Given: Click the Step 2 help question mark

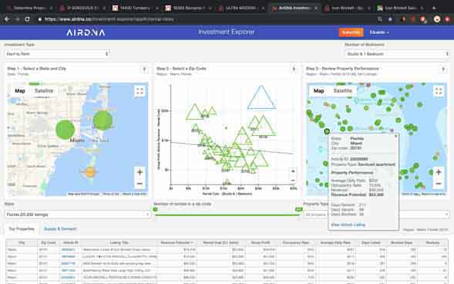Looking at the screenshot, I should tap(294, 69).
